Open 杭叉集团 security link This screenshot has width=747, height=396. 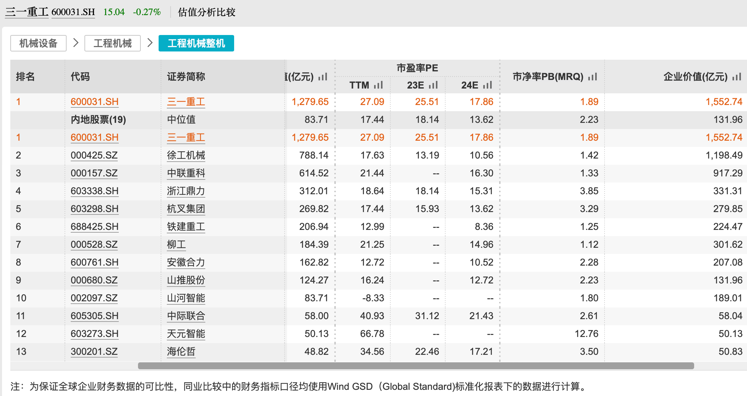[x=186, y=209]
